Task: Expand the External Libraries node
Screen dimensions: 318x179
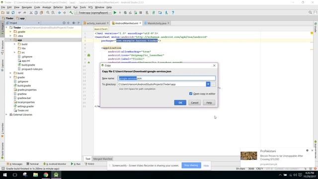Action: (x=6, y=114)
